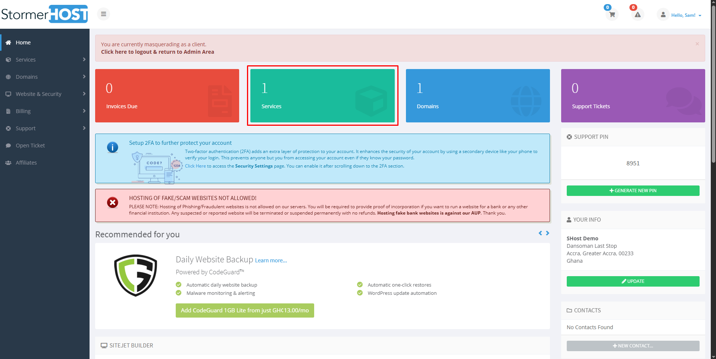Select Open Ticket in the sidebar

click(x=45, y=146)
